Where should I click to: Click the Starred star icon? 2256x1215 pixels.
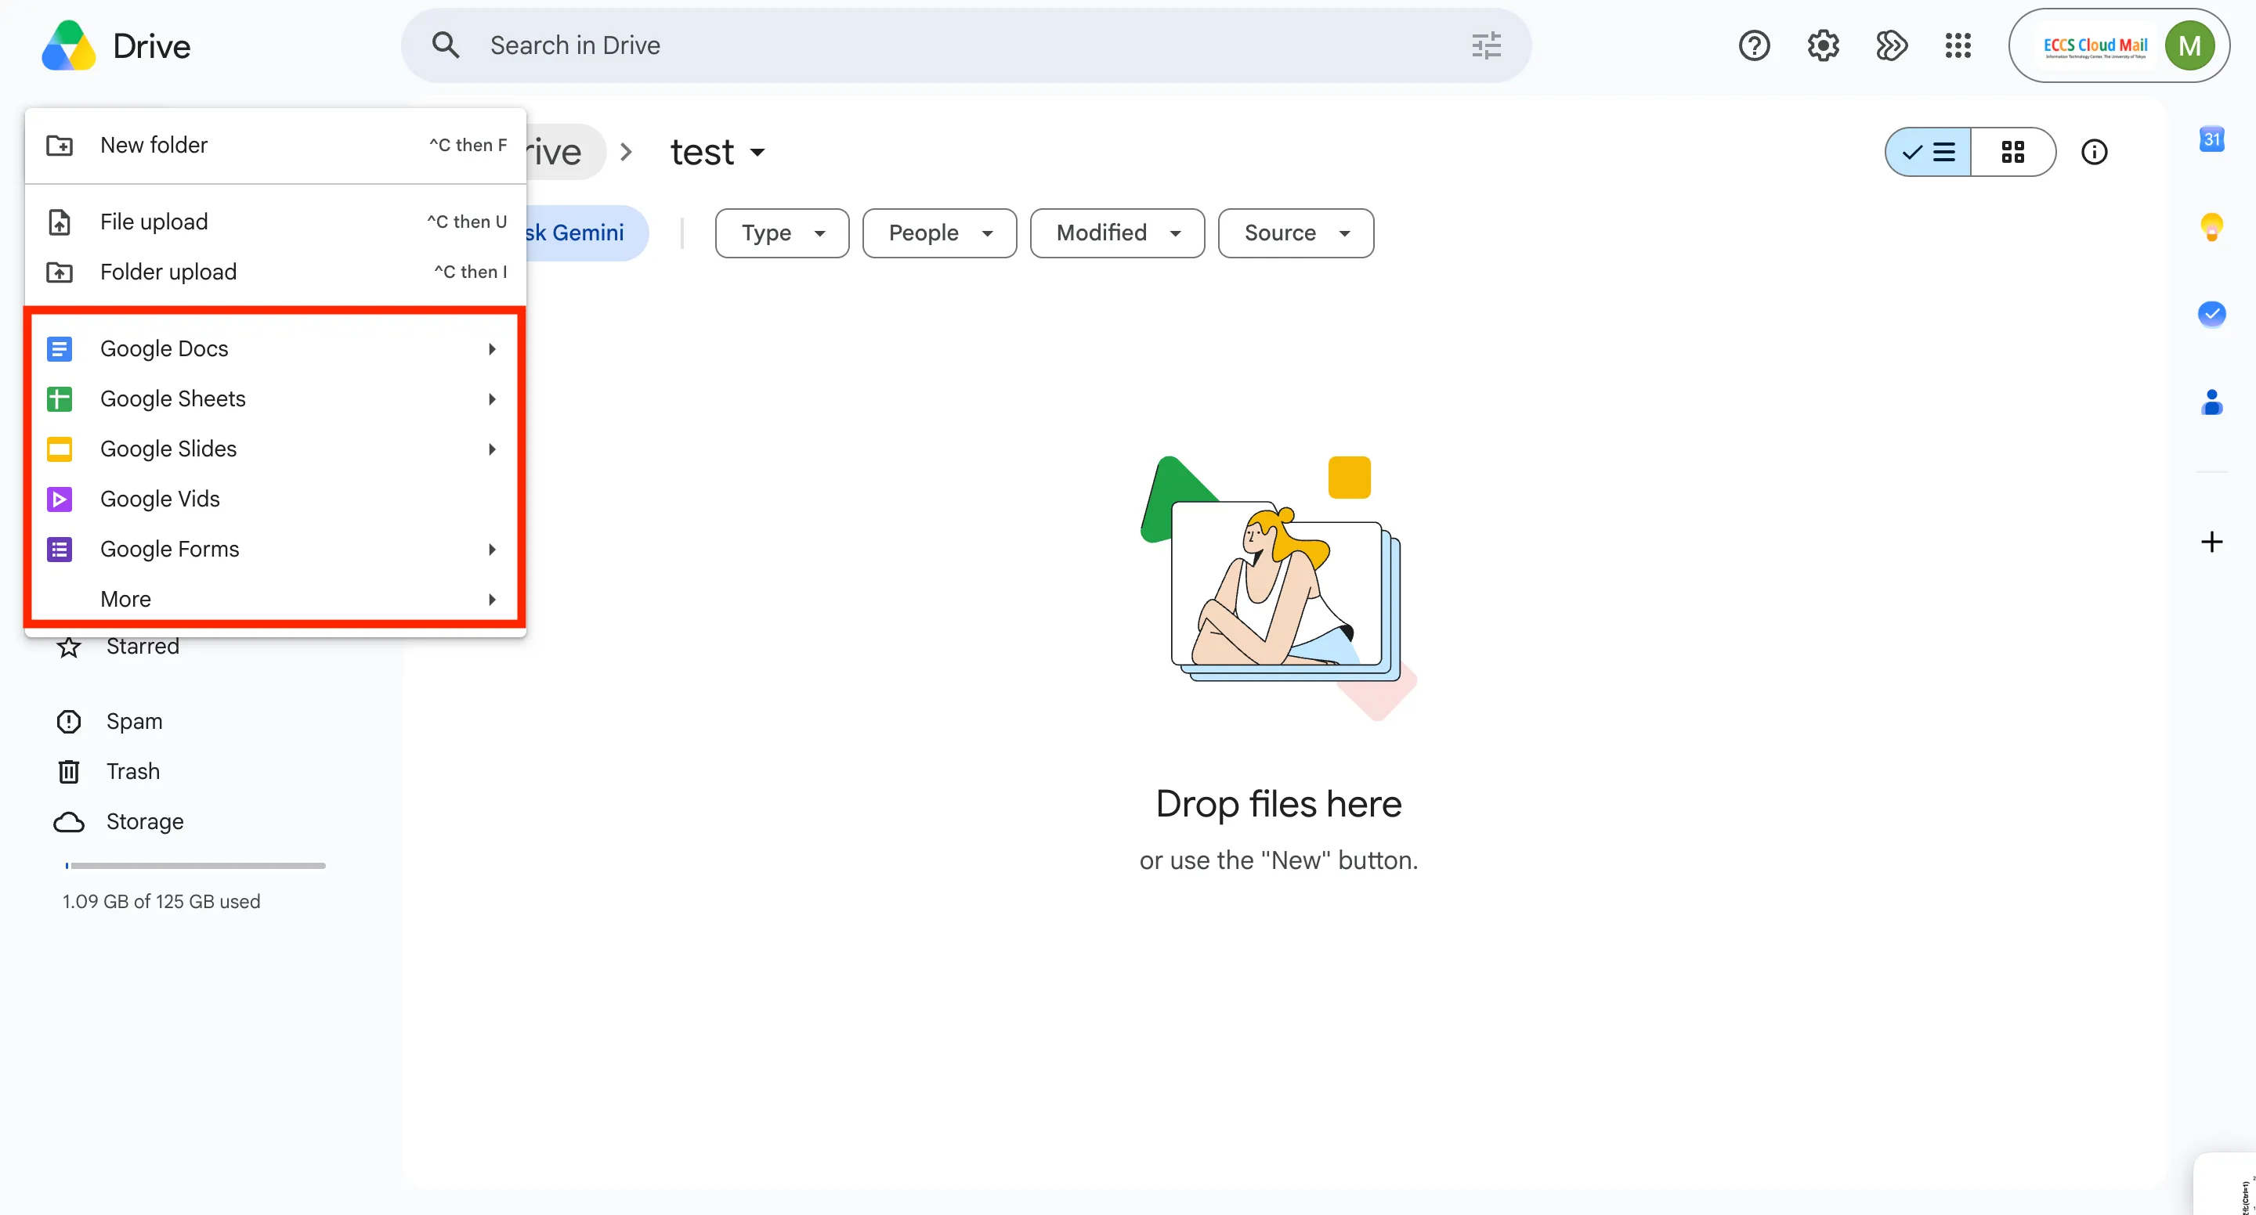pos(68,647)
